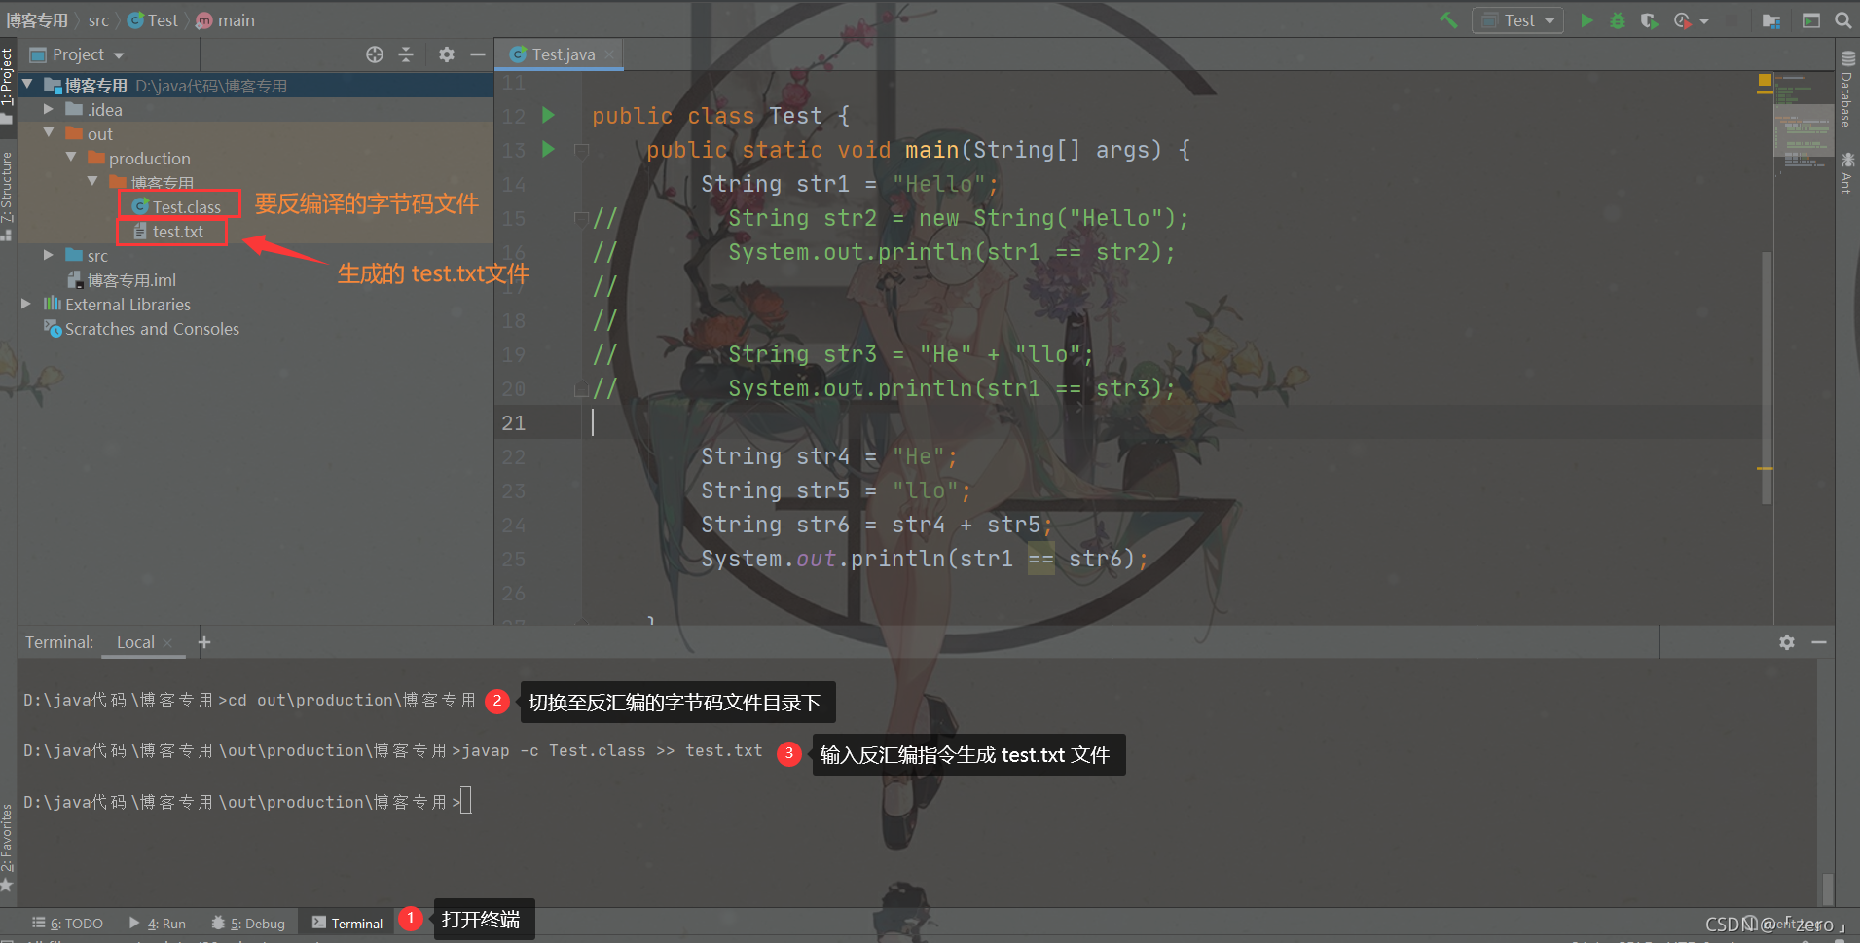This screenshot has height=943, width=1860.
Task: Run Test with green play button in toolbar
Action: (1586, 20)
